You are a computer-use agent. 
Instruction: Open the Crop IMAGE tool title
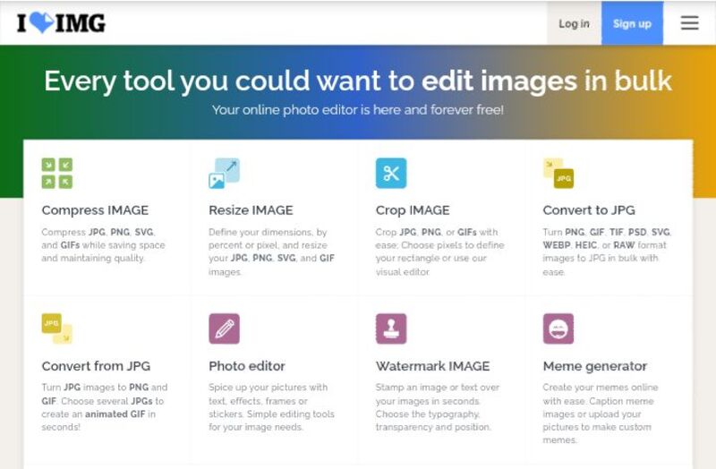pyautogui.click(x=413, y=210)
